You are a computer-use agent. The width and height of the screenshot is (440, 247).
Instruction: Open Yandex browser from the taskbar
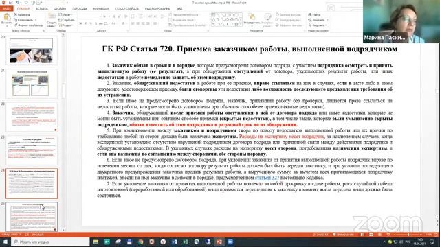coord(163,242)
